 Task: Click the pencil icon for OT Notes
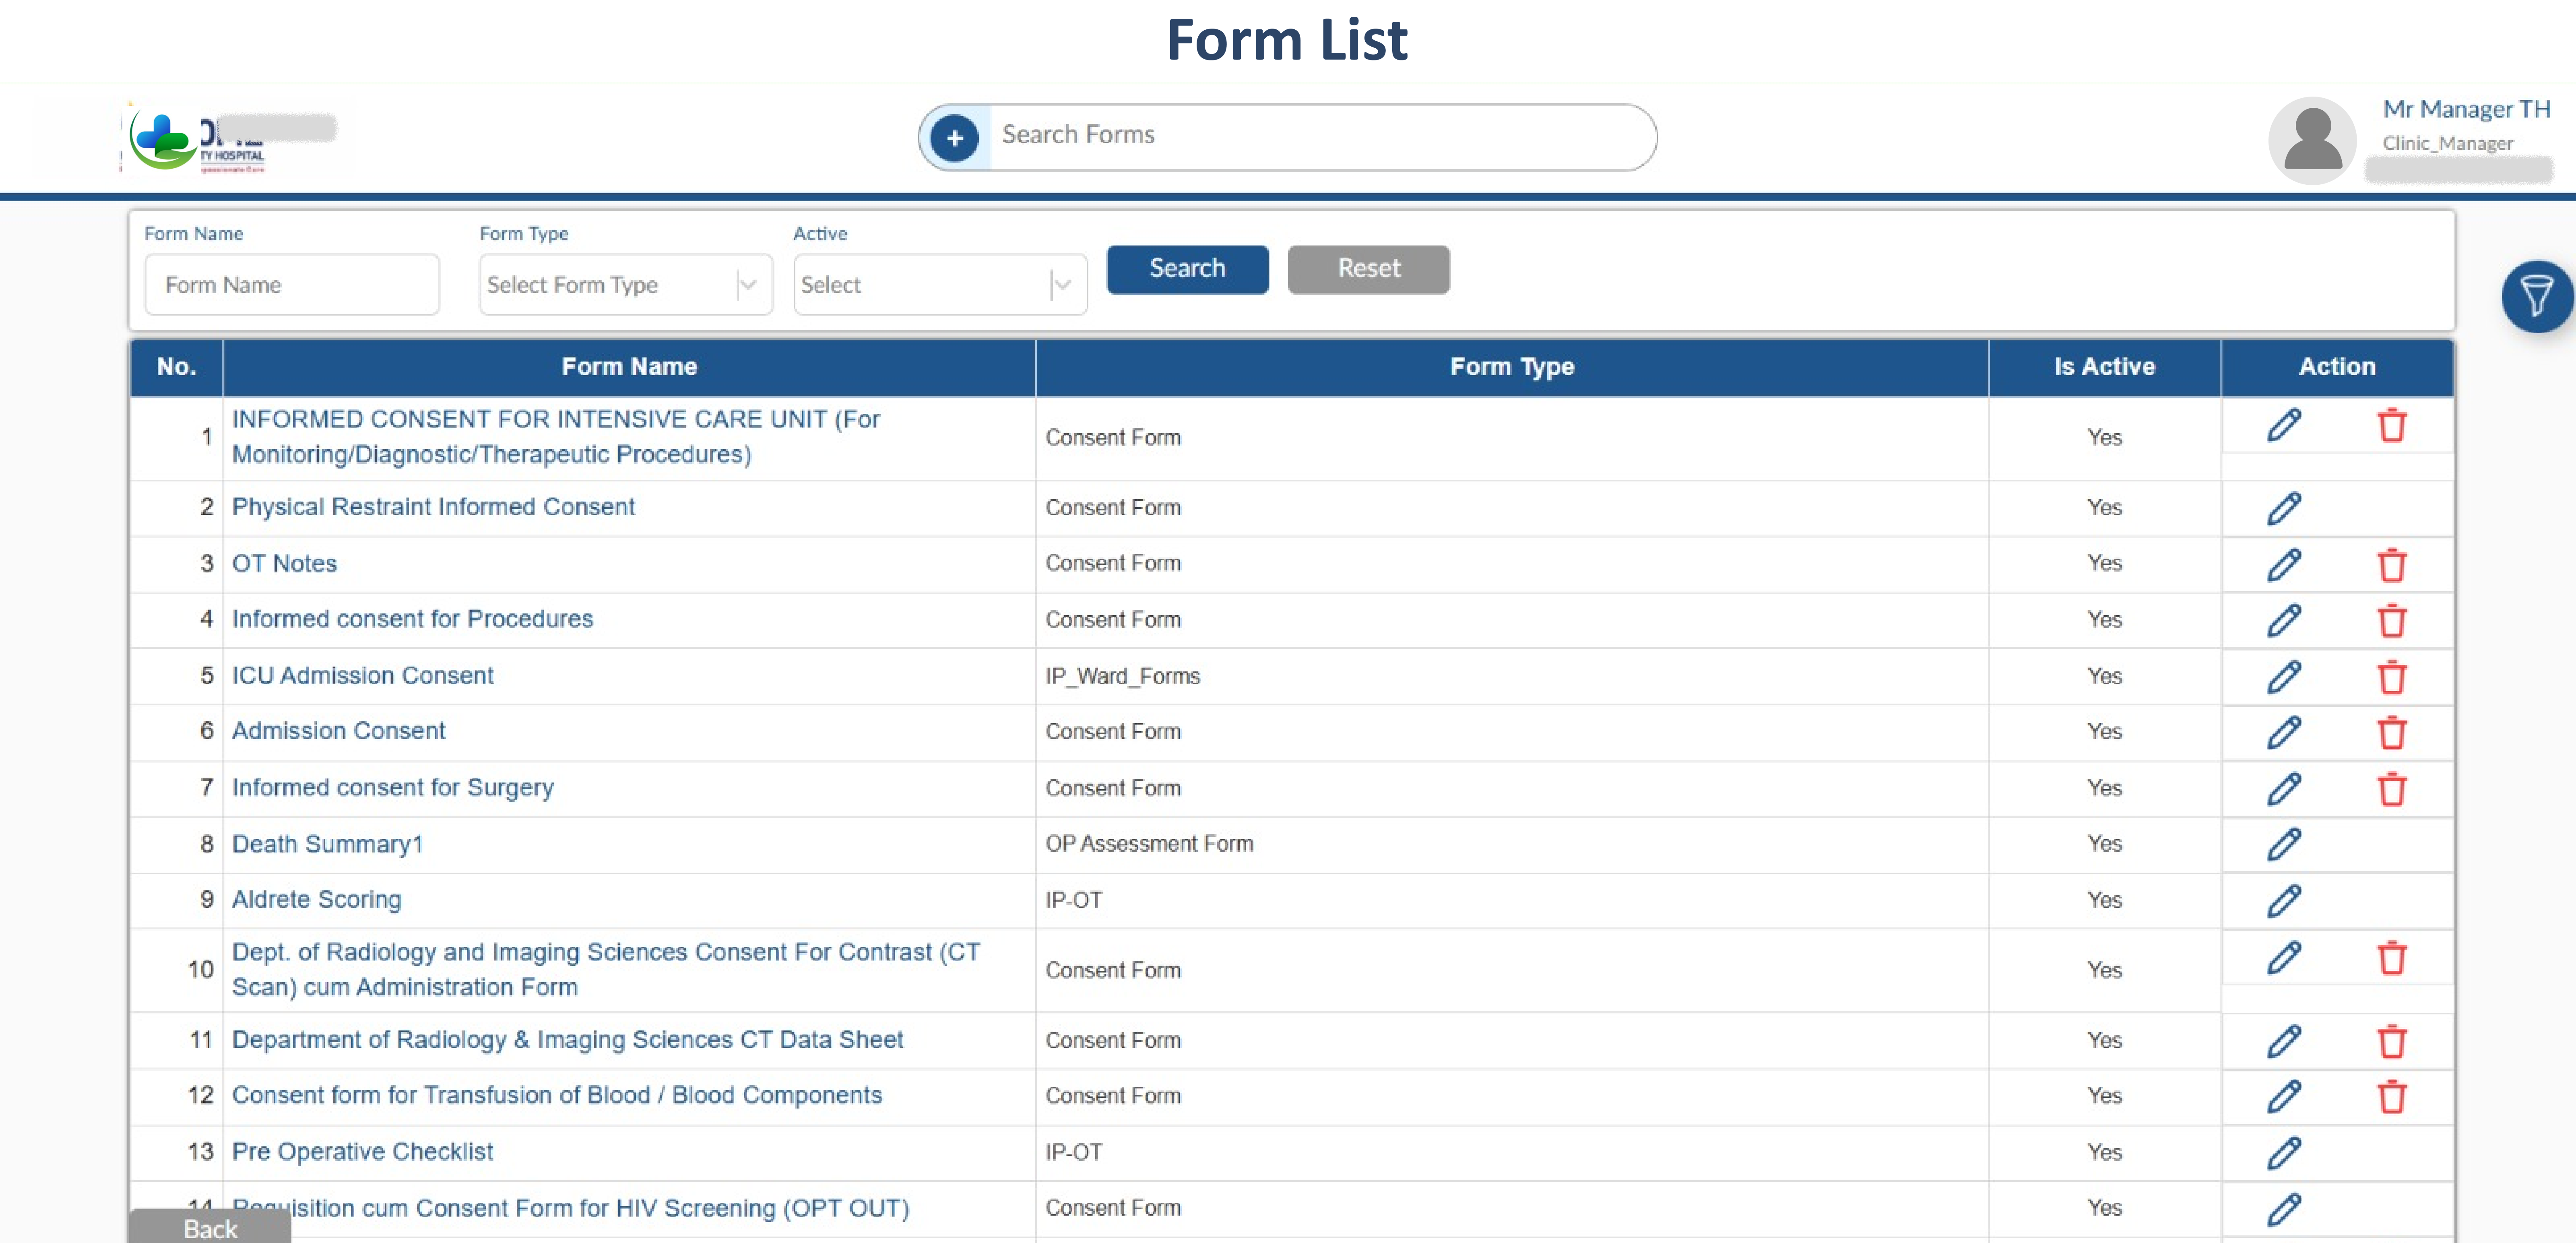pos(2284,565)
